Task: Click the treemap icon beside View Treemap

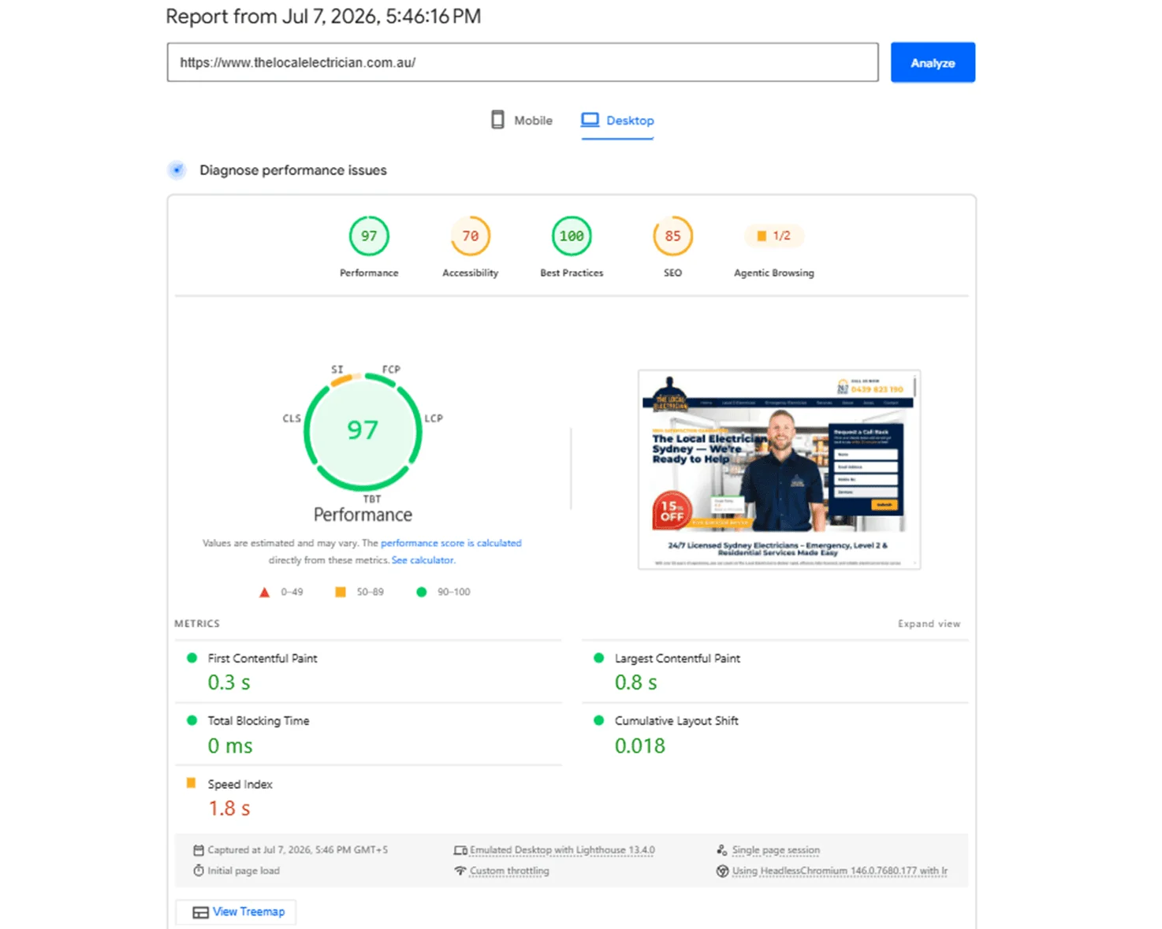Action: click(x=200, y=912)
